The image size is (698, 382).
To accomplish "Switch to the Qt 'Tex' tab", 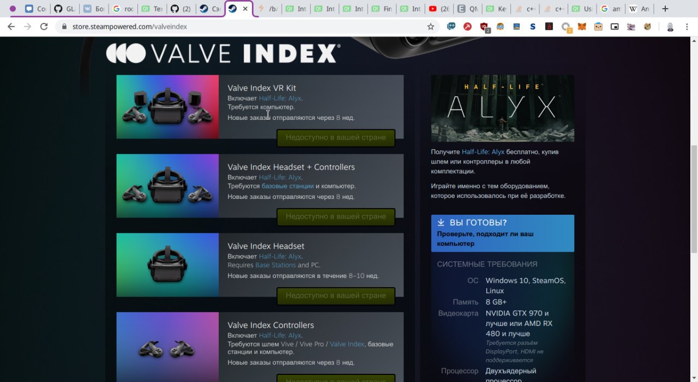I will (x=151, y=9).
